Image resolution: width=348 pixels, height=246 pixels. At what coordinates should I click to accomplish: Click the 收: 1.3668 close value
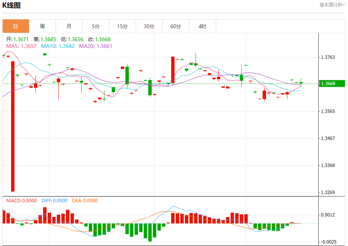[99, 39]
